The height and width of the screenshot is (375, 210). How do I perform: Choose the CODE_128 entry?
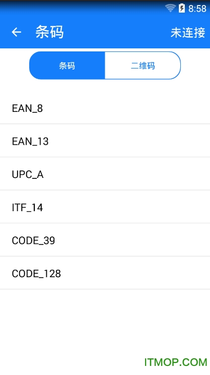coord(105,273)
